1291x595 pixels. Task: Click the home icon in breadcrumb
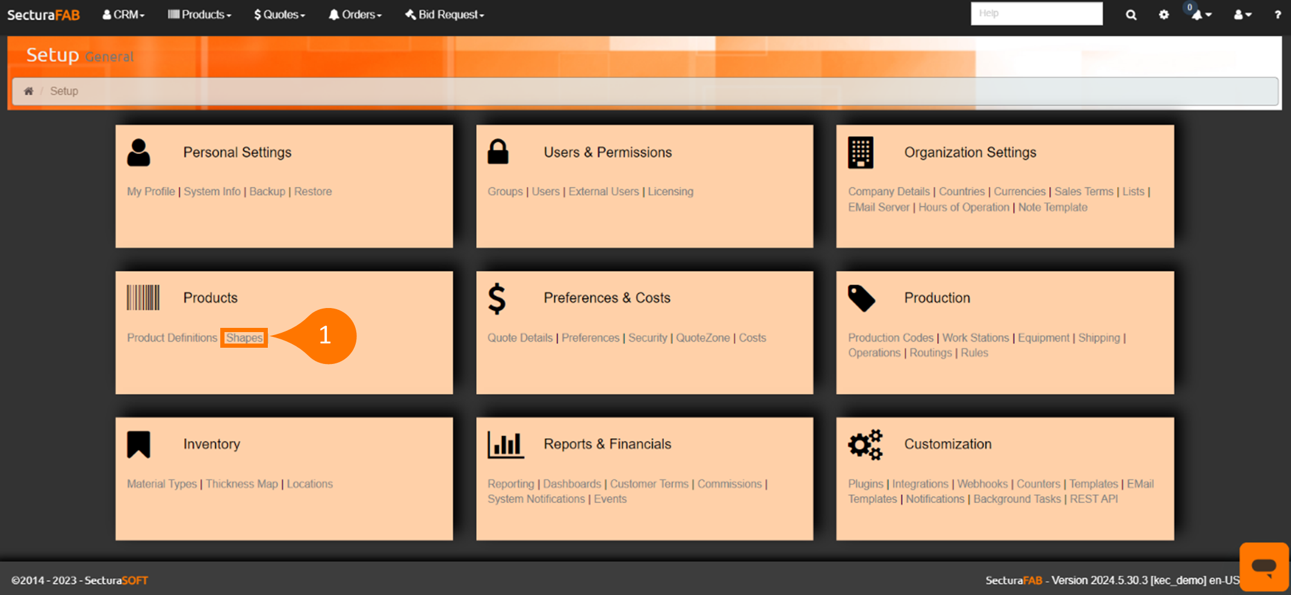(x=28, y=91)
